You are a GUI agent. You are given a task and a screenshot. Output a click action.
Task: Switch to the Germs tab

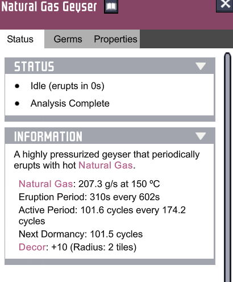point(68,39)
